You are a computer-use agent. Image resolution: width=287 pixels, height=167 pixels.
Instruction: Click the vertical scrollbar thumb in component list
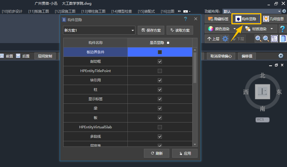pos(195,68)
